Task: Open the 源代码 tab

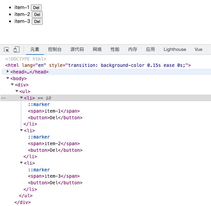Action: click(x=77, y=49)
